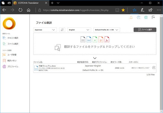Click the COTOHA orange ring logo
Screen dimensions: 163x113
point(9,23)
